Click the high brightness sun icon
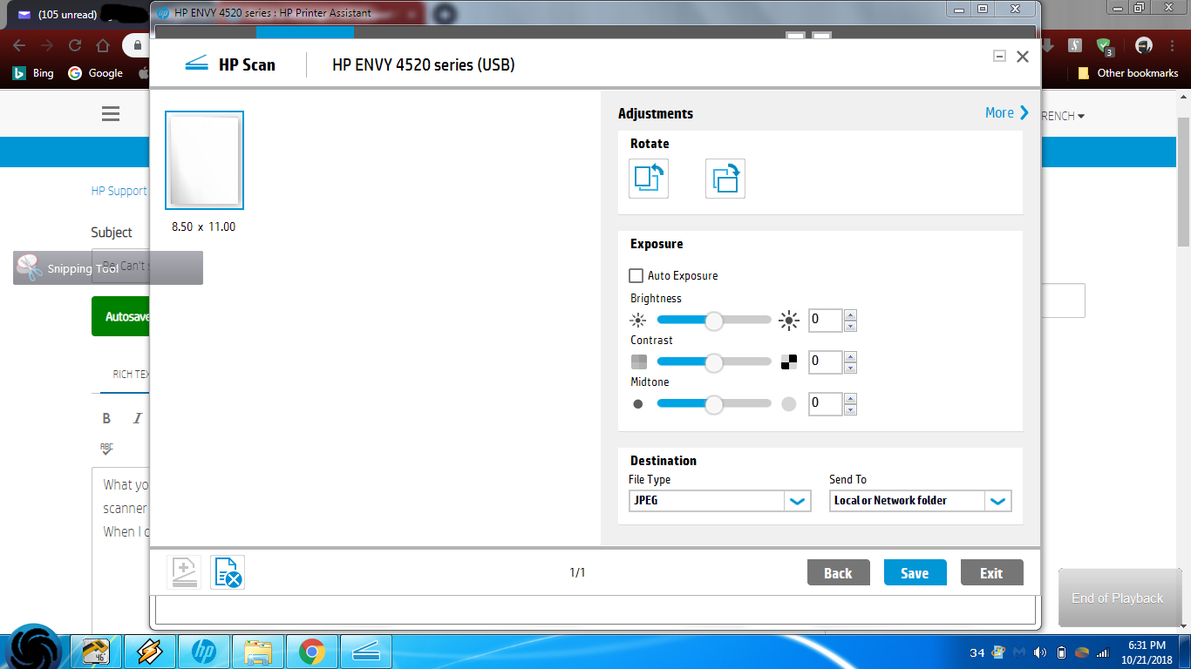Viewport: 1191px width, 669px height. [x=790, y=320]
